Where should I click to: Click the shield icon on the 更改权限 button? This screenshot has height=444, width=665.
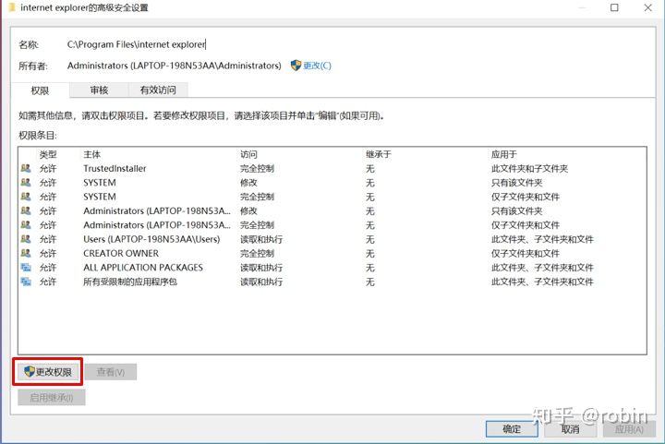30,372
